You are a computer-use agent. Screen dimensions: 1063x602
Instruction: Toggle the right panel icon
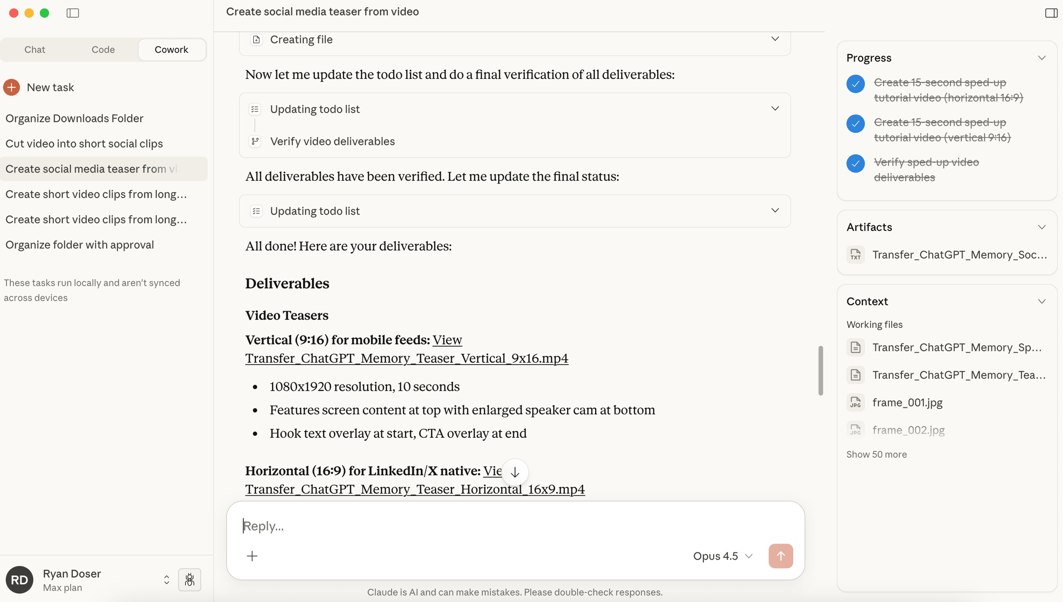1051,13
